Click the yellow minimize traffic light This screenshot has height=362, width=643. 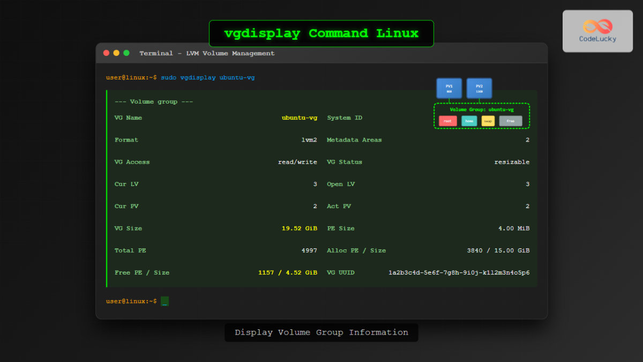pos(116,53)
